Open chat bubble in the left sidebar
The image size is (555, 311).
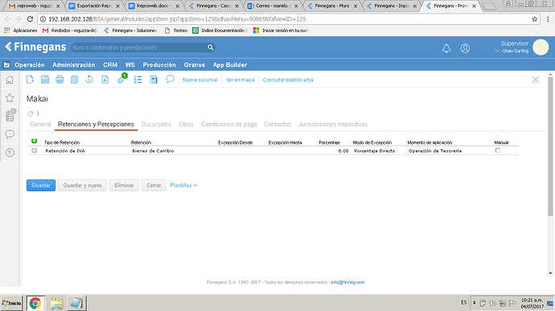(x=10, y=134)
